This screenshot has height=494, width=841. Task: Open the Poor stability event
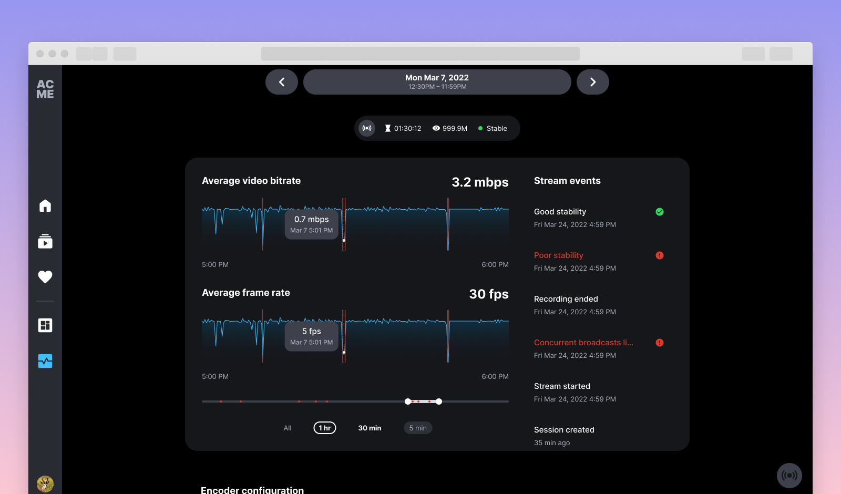(x=599, y=261)
